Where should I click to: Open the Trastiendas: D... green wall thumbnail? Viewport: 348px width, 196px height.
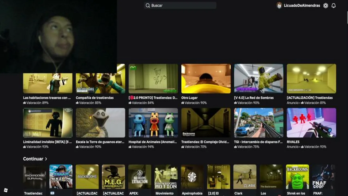point(153,79)
